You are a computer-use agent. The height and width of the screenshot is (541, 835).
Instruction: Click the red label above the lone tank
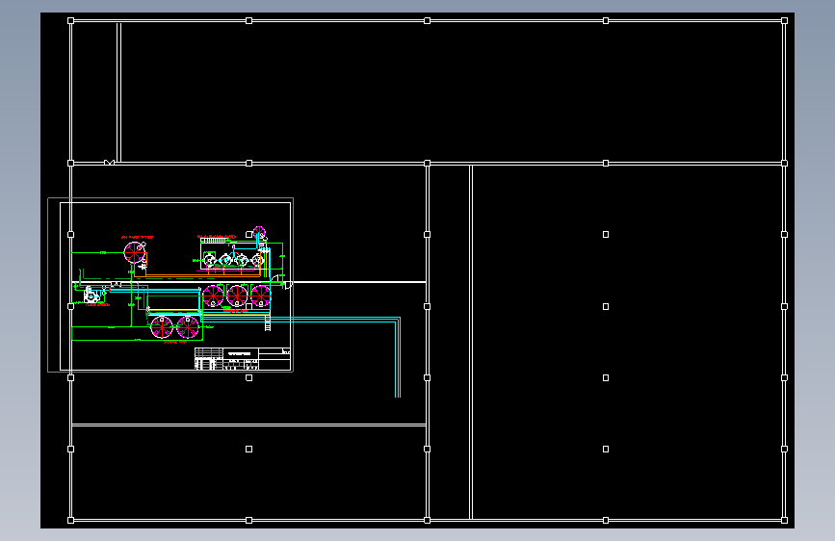click(x=137, y=237)
